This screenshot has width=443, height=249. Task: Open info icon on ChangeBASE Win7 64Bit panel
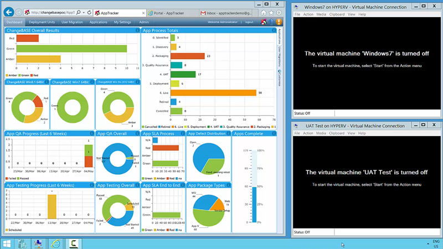point(92,82)
